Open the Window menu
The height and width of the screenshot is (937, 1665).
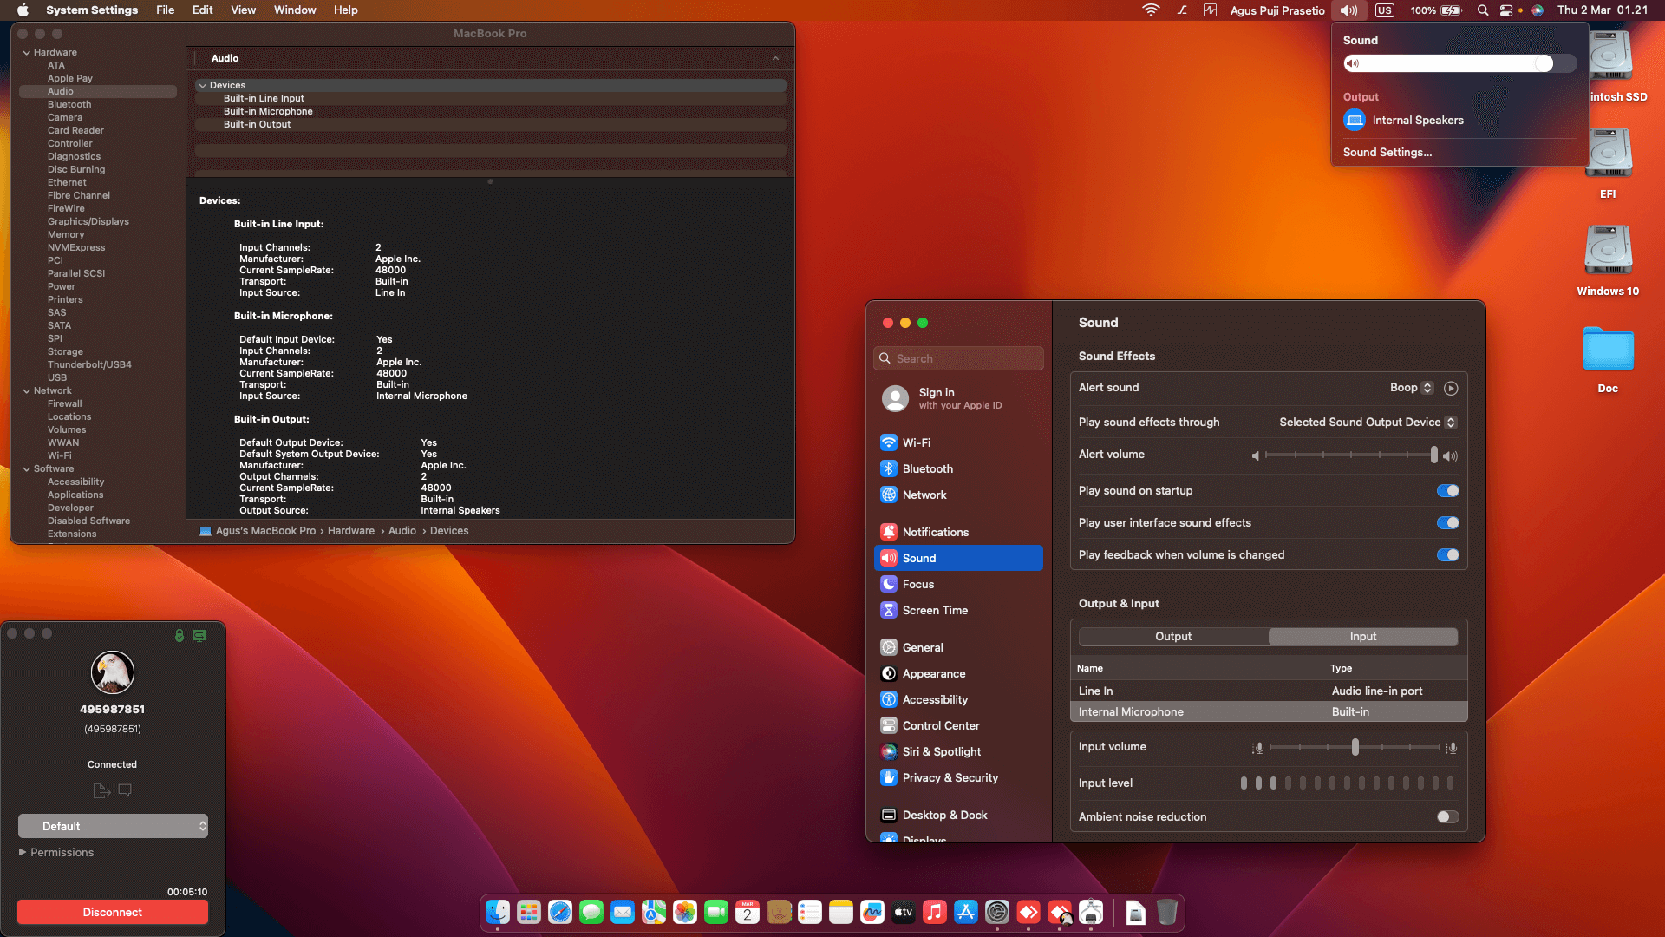294,10
